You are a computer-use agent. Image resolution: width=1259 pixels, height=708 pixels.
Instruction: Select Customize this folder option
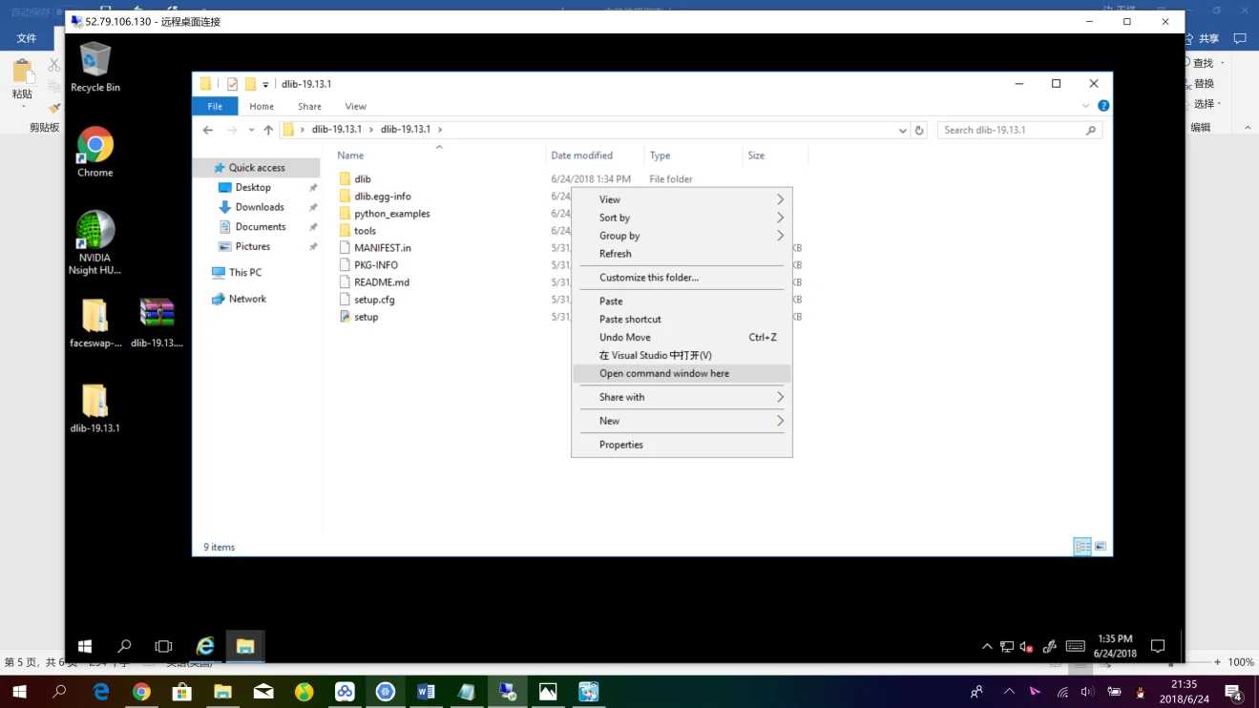point(682,278)
